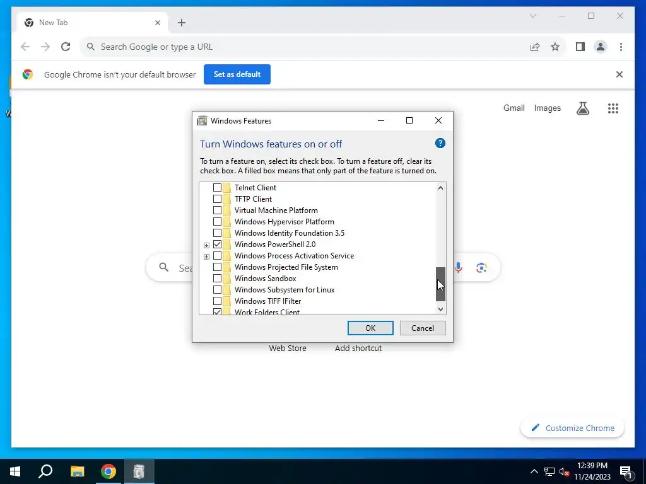646x484 pixels.
Task: Expand Windows Process Activation Service node
Action: 206,257
